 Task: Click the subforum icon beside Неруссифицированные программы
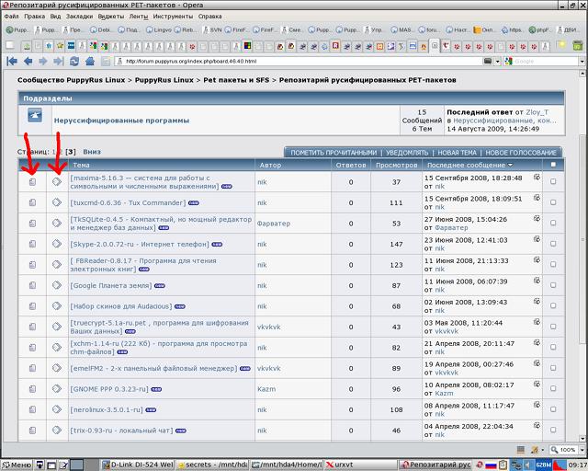[34, 116]
